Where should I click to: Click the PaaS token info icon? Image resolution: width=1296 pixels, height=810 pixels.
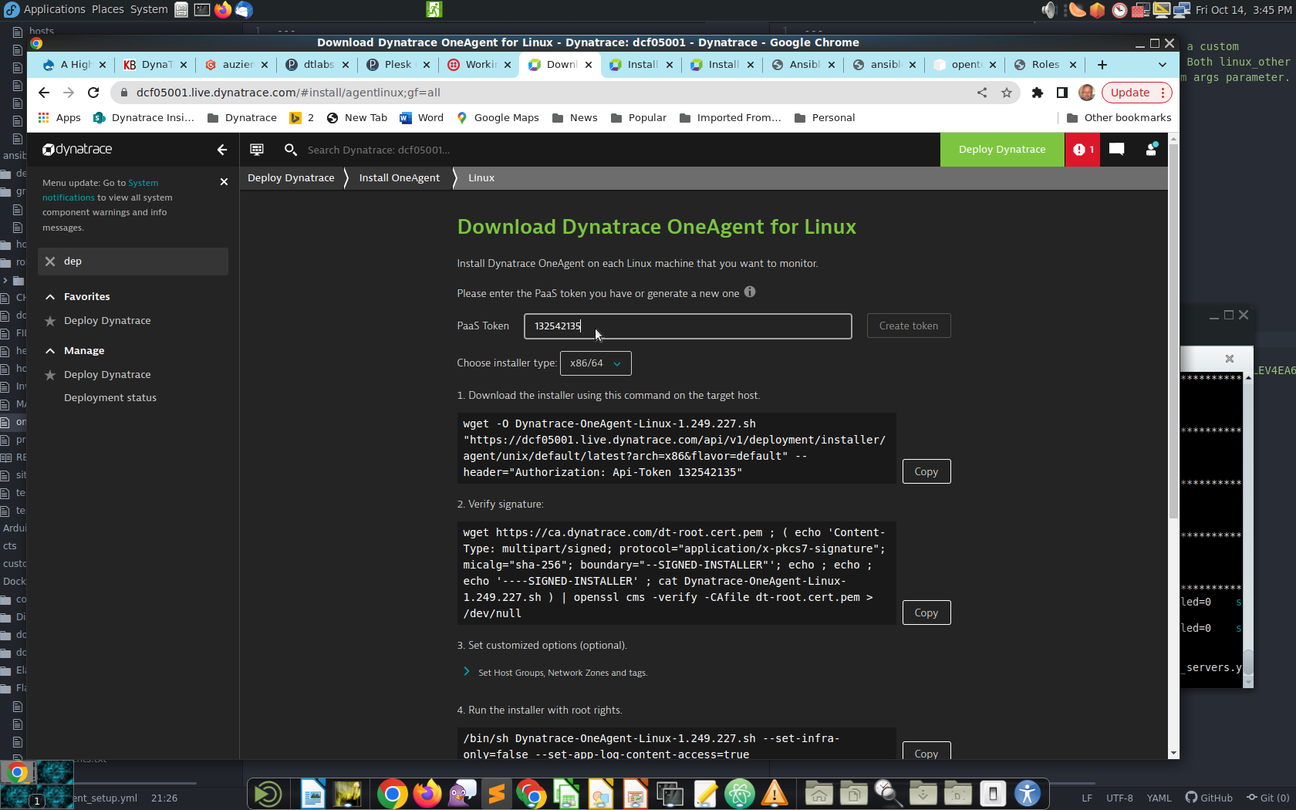tap(750, 292)
